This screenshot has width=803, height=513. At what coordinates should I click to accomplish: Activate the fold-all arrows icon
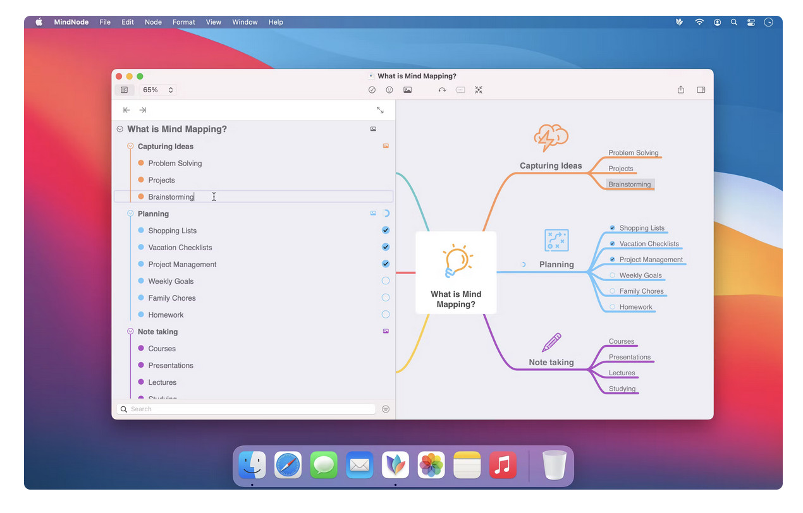479,90
